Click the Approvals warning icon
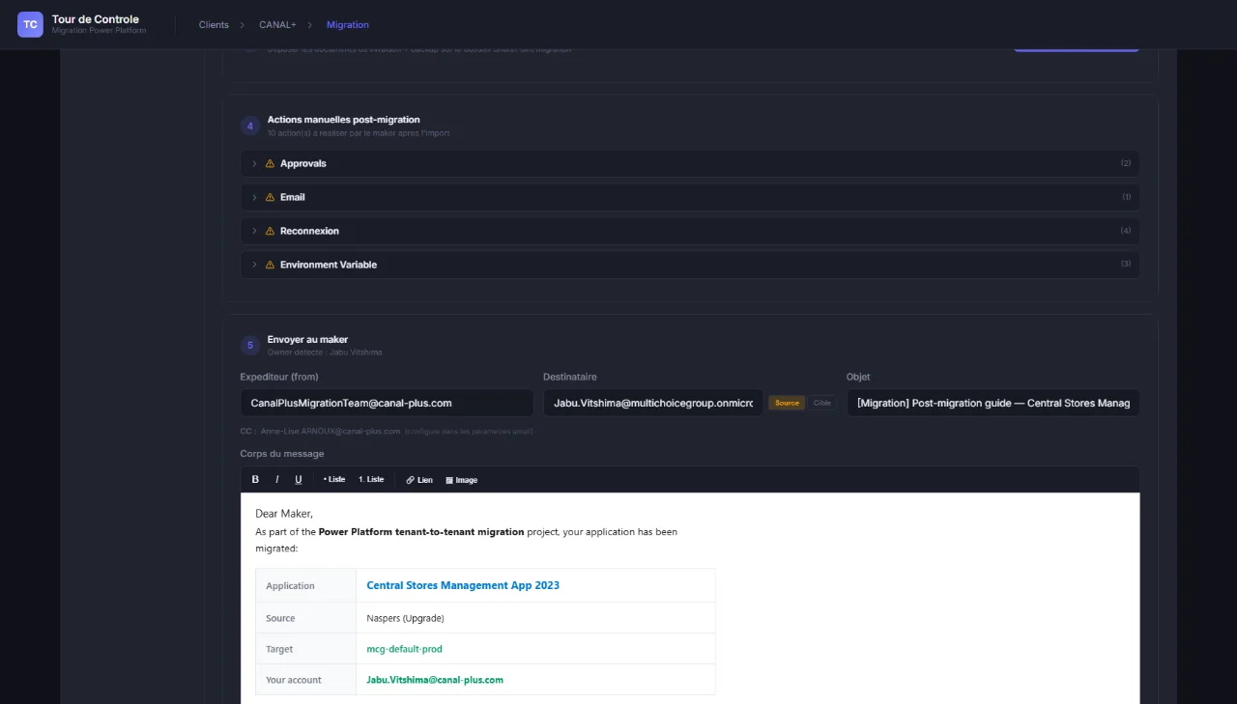Screen dimensions: 1237x704 (x=270, y=163)
